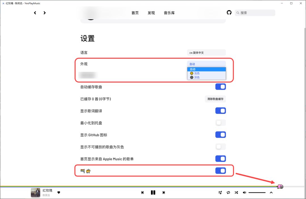Toggle shuffle mode
Screen dimensions: 306x199
pos(236,192)
